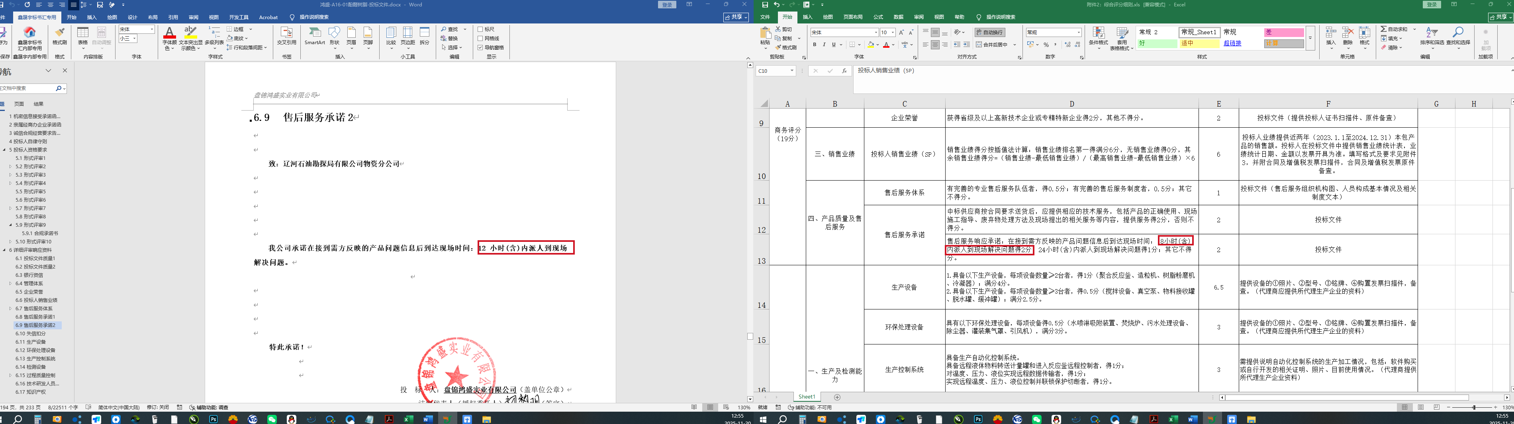Toggle center alignment in Excel's alignment group
The width and height of the screenshot is (1514, 424).
[935, 45]
